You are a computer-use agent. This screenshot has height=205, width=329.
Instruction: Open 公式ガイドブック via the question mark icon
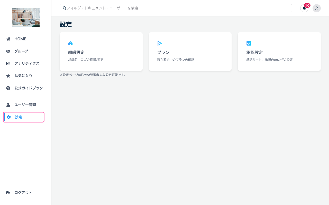pyautogui.click(x=8, y=88)
